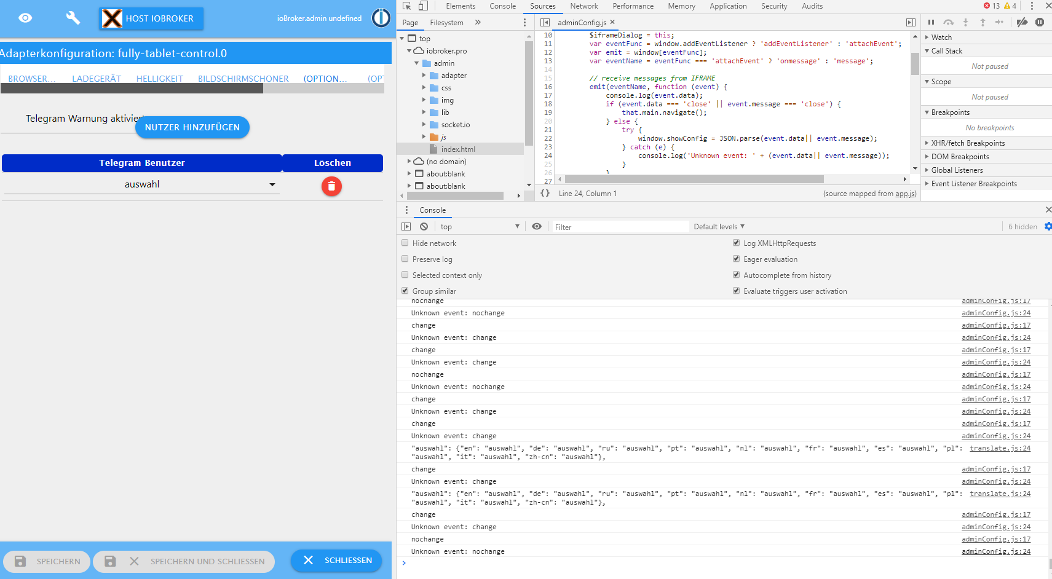1052x579 pixels.
Task: Enable Selected context only checkbox
Action: (405, 275)
